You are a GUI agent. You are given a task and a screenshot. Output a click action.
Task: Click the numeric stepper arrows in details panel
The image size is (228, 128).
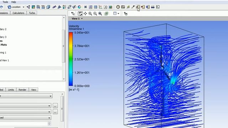pos(49,123)
